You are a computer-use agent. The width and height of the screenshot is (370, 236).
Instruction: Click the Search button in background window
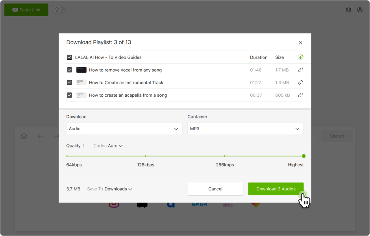click(x=337, y=136)
